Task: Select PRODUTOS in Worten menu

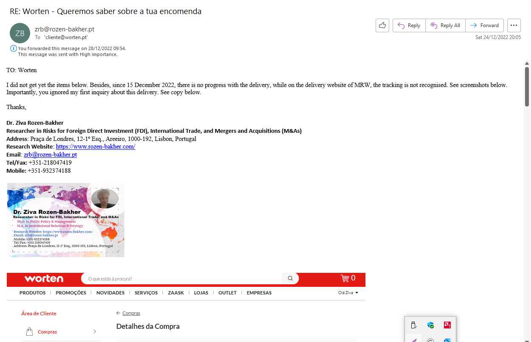Action: (33, 293)
